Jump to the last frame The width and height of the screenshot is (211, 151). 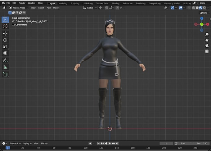click(x=117, y=144)
